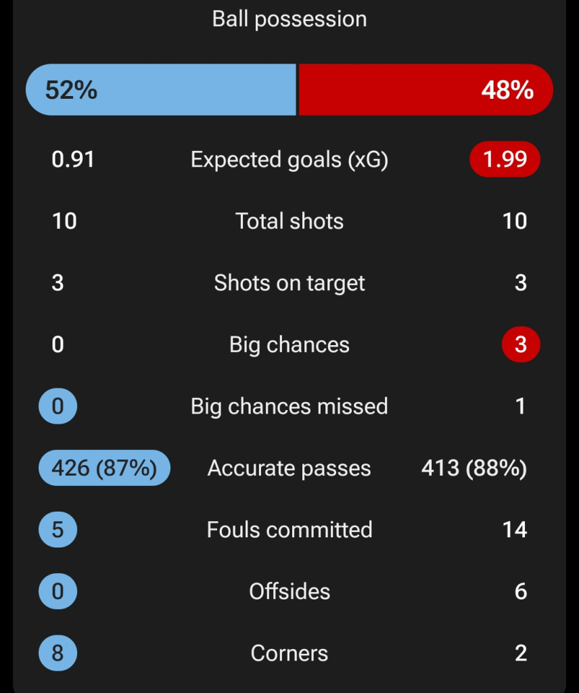
Task: Click blue 0 badge for Big chances missed
Action: (57, 407)
